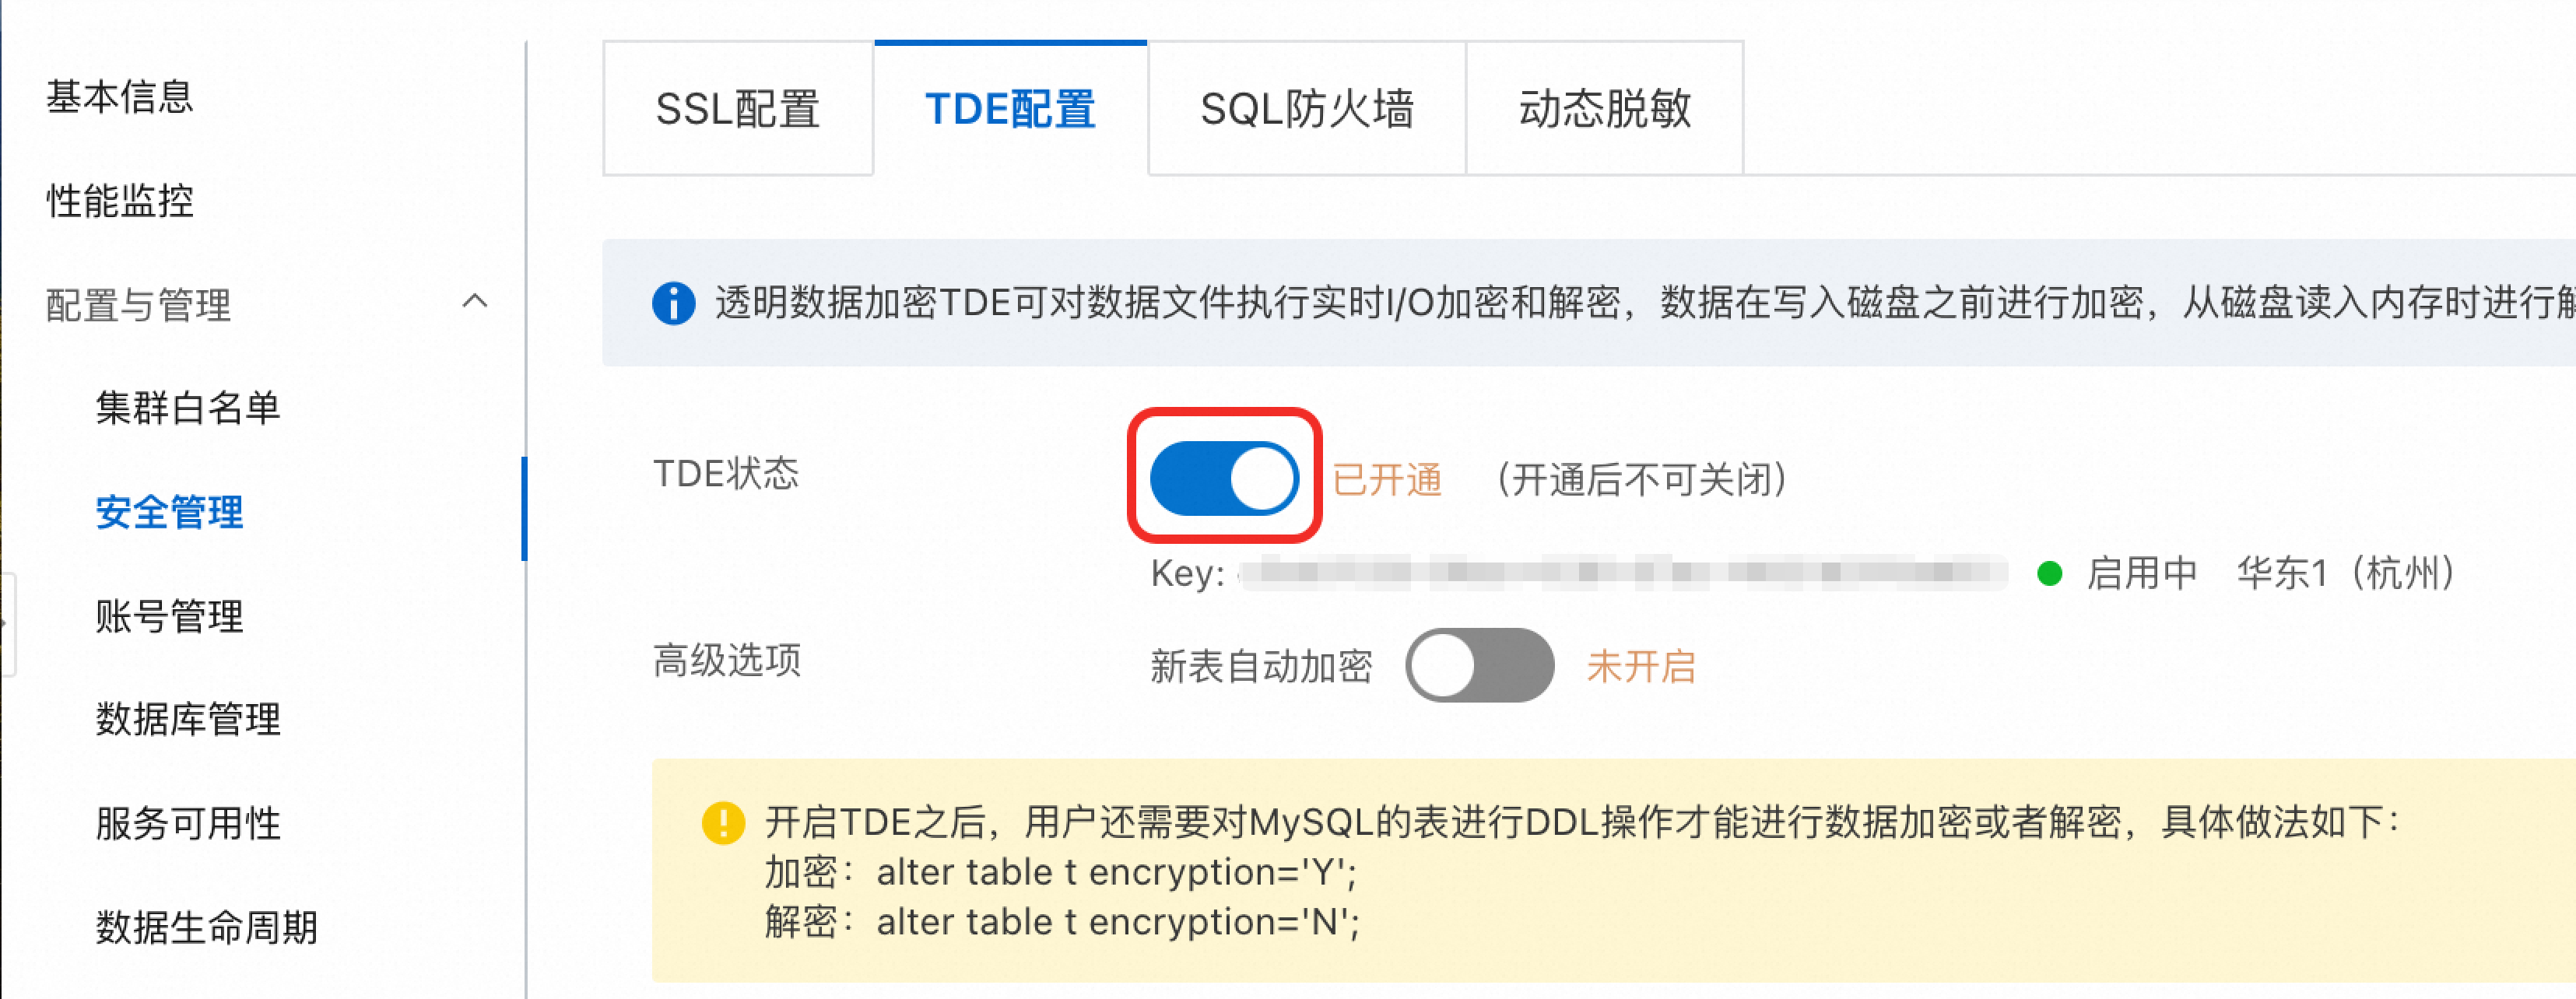Image resolution: width=2576 pixels, height=999 pixels.
Task: Click the green 启用中 status dot
Action: pos(2049,573)
